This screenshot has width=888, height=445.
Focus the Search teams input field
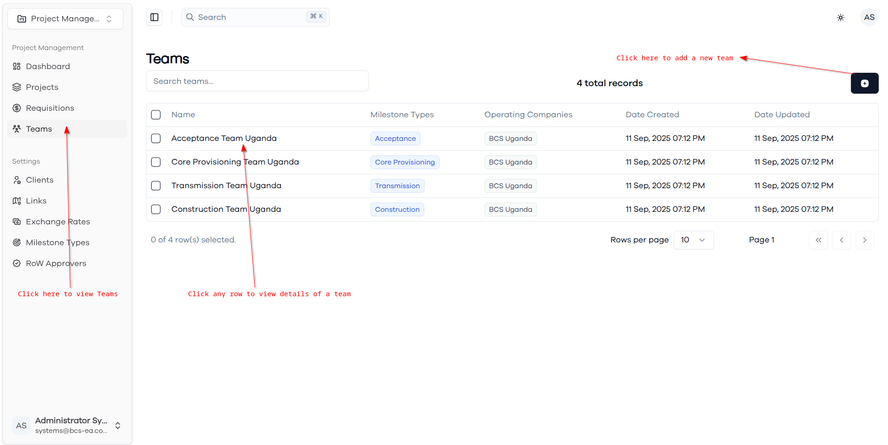(257, 81)
